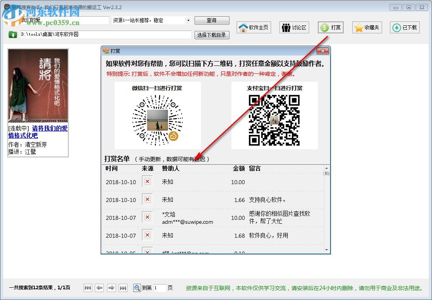The image size is (432, 300).
Task: Click the magnifier go-to-page icon
Action: pyautogui.click(x=137, y=288)
